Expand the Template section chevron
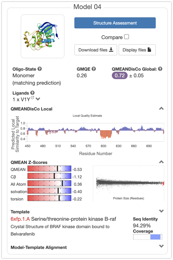 pyautogui.click(x=161, y=211)
